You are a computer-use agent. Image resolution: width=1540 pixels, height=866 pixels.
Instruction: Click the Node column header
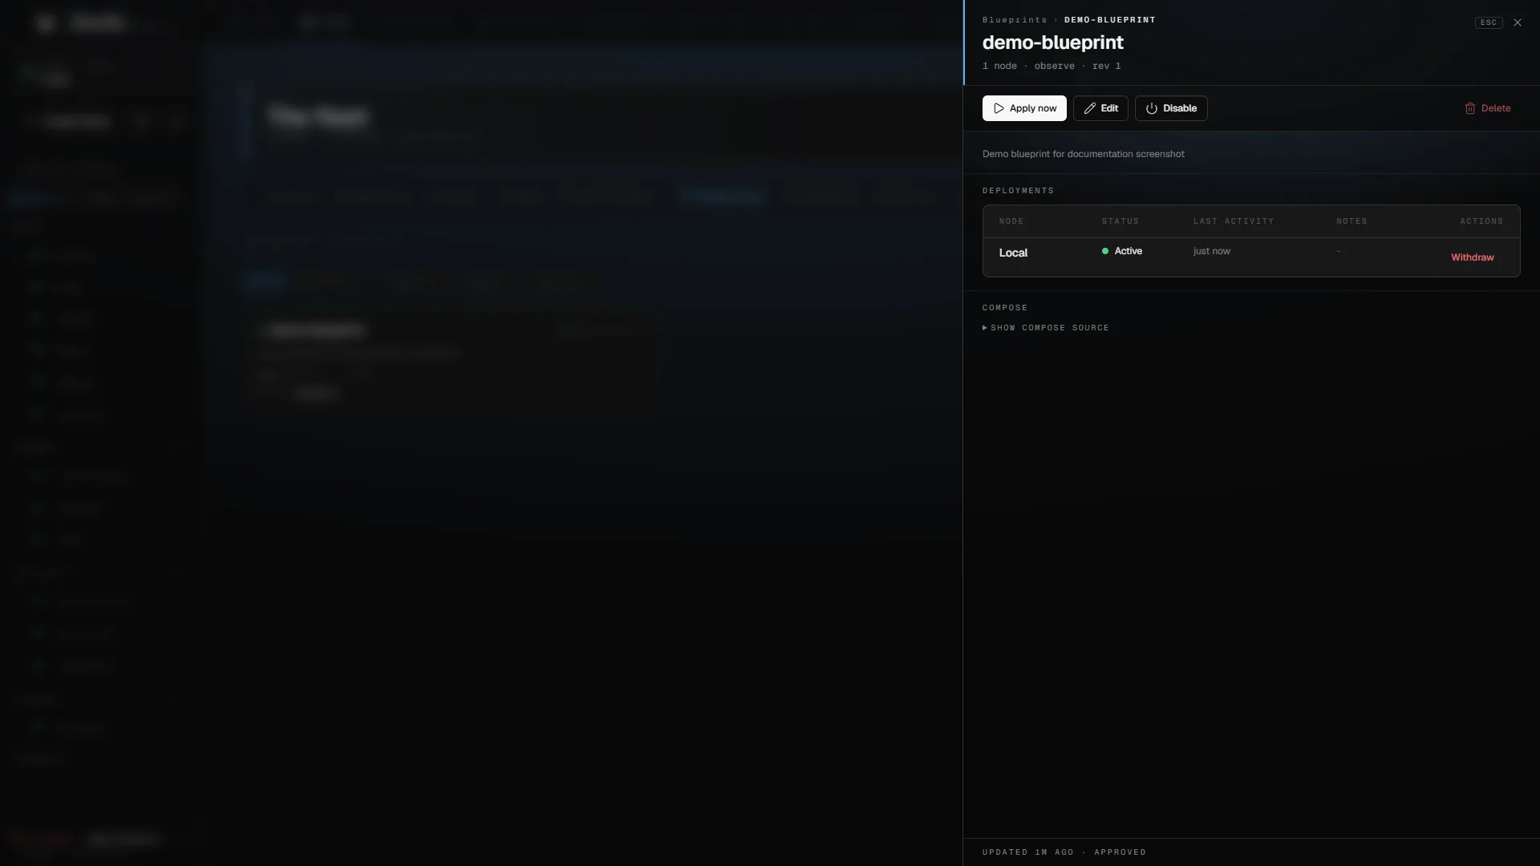[x=1011, y=221]
